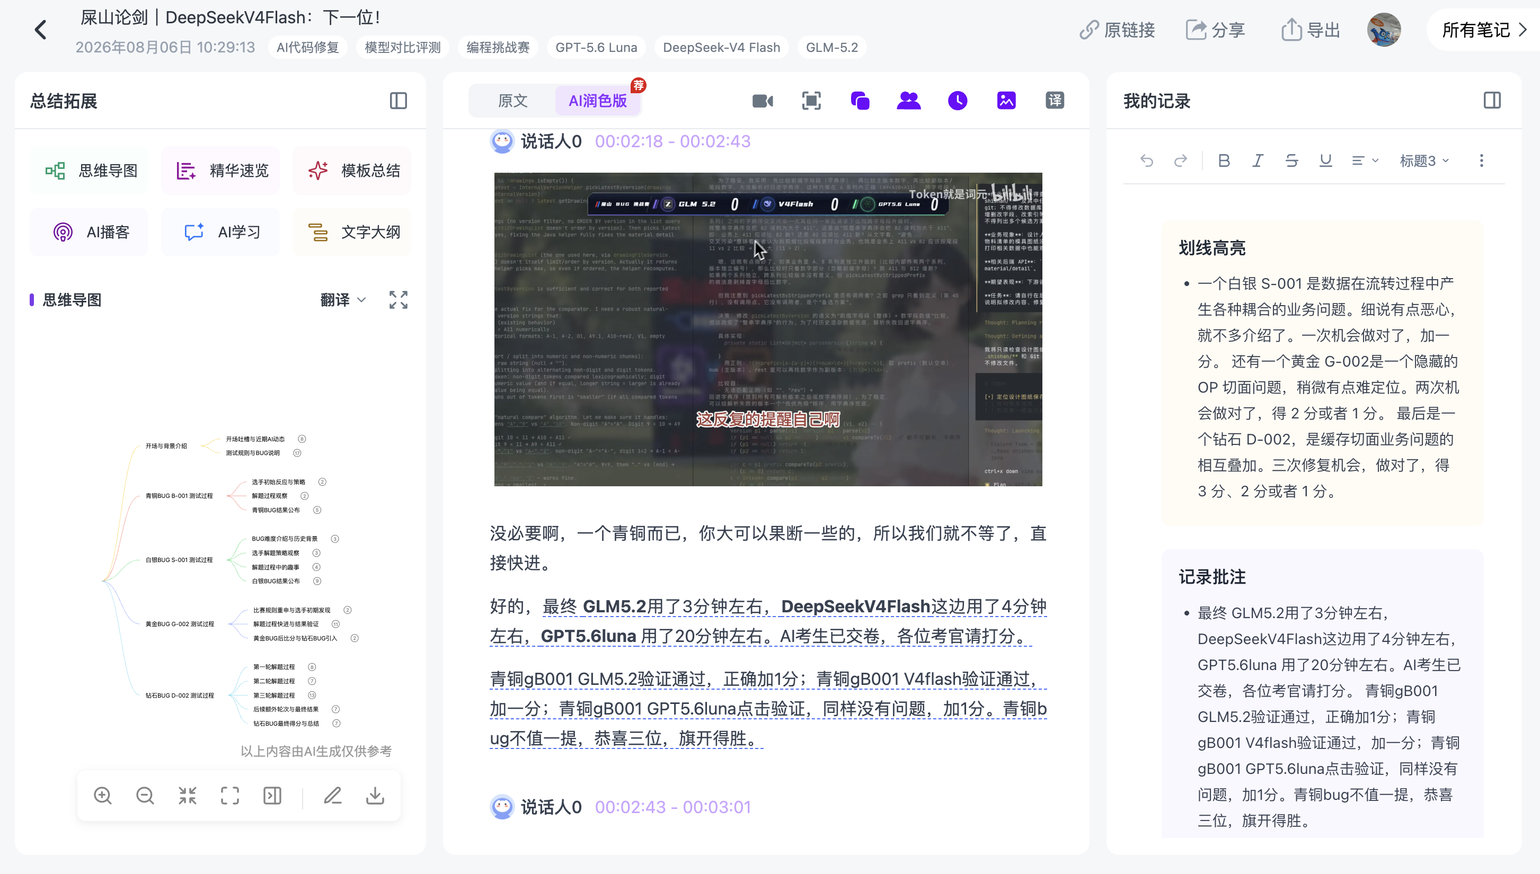The width and height of the screenshot is (1540, 874).
Task: Open 精华速览 quick overview
Action: (220, 171)
